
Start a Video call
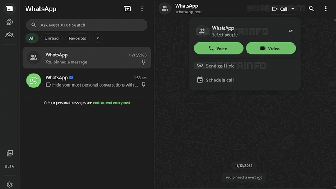pyautogui.click(x=271, y=48)
